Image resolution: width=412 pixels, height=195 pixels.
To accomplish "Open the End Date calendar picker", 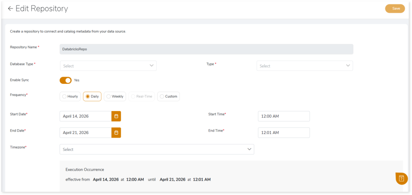I will pyautogui.click(x=116, y=132).
